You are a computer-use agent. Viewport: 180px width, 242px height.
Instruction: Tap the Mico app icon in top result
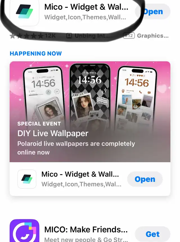[24, 12]
